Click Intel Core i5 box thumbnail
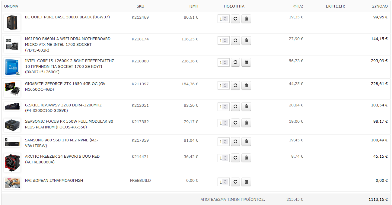 coord(12,67)
